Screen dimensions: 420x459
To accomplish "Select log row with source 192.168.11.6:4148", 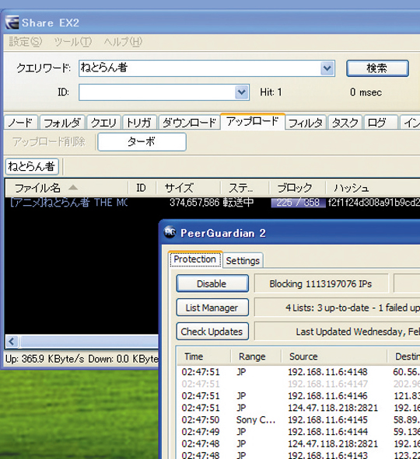I will 299,372.
